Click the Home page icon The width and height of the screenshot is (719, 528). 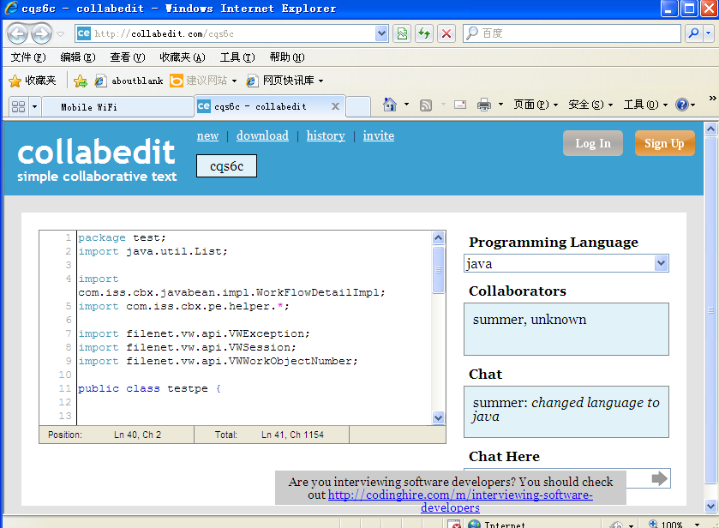(x=389, y=105)
